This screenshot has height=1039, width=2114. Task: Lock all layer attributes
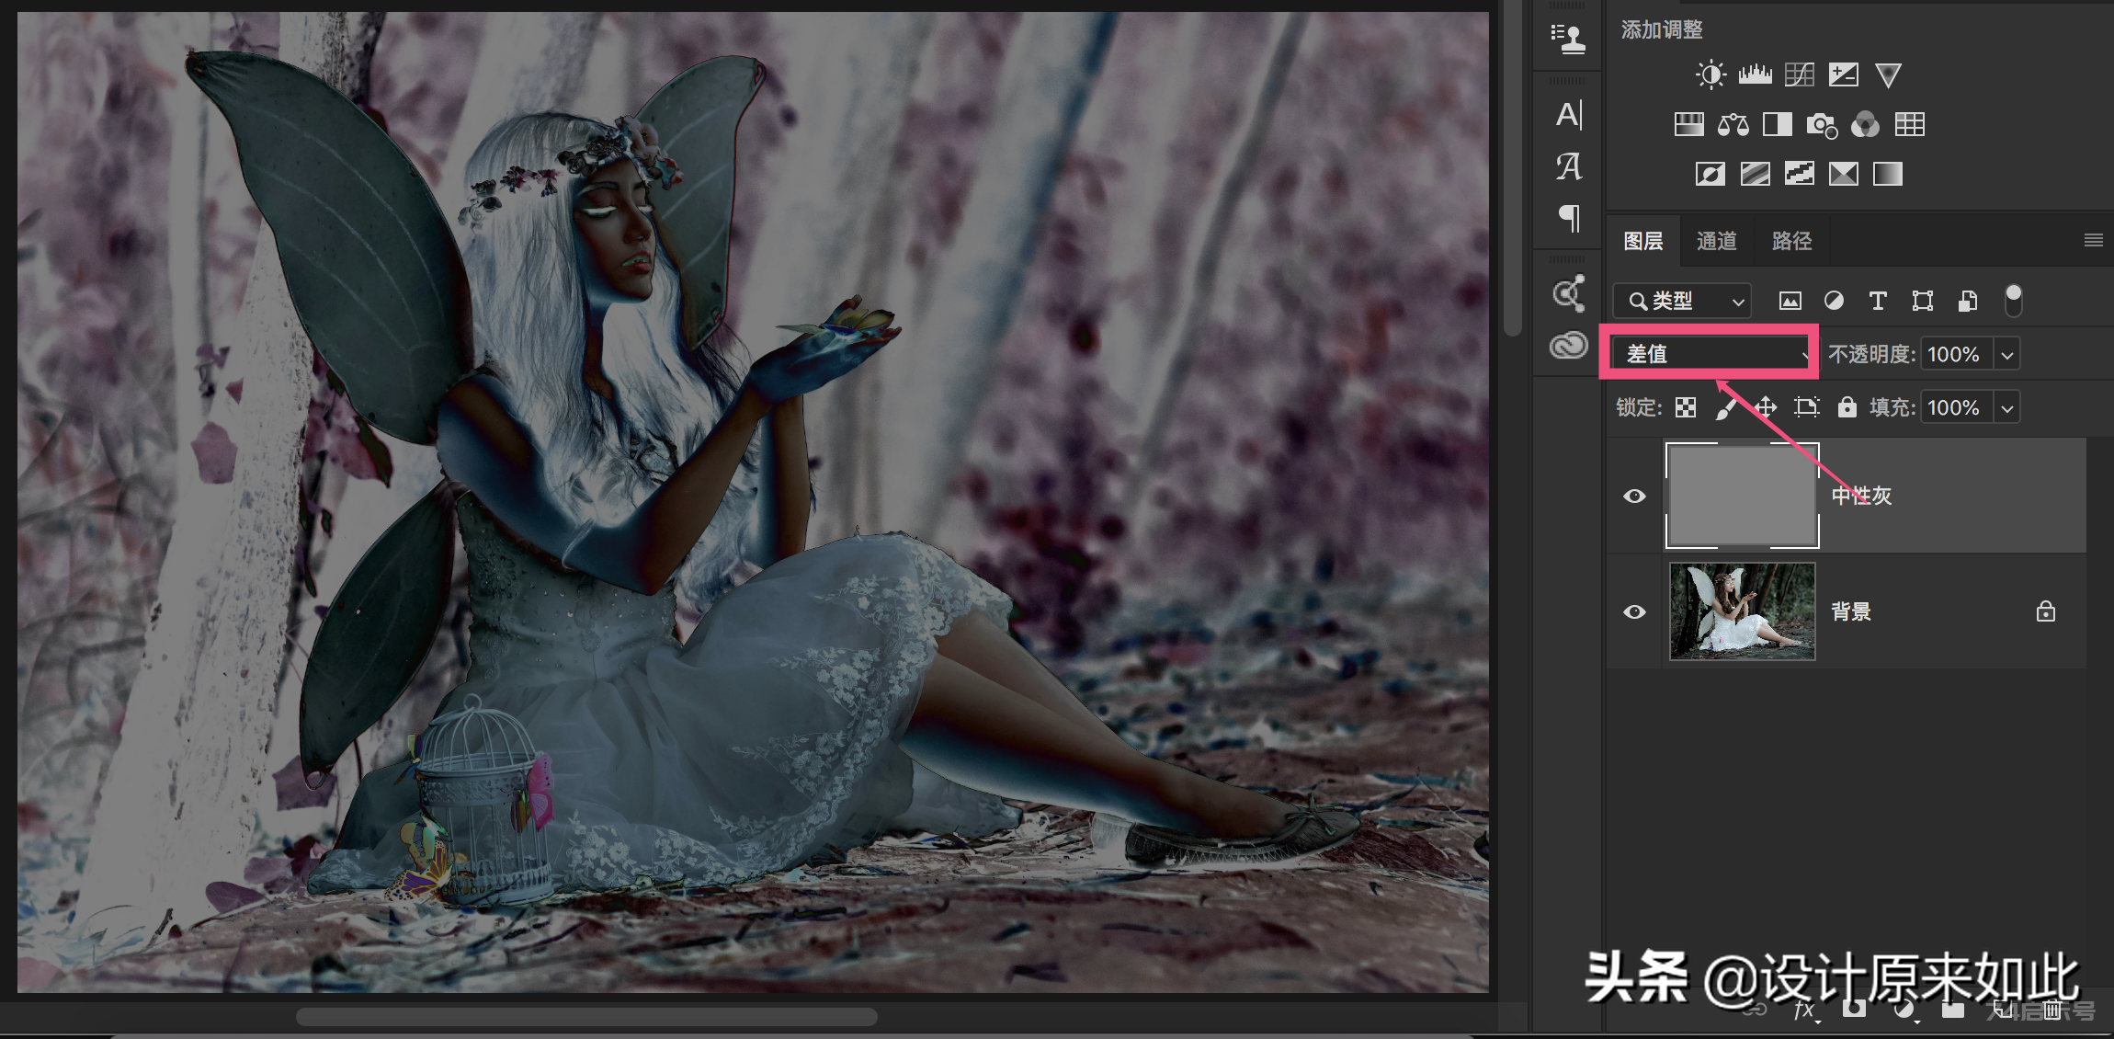(x=1847, y=407)
